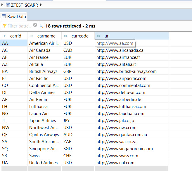Viewport: 192px width, 171px height.
Task: Select the Air Canada cell
Action: (45, 50)
